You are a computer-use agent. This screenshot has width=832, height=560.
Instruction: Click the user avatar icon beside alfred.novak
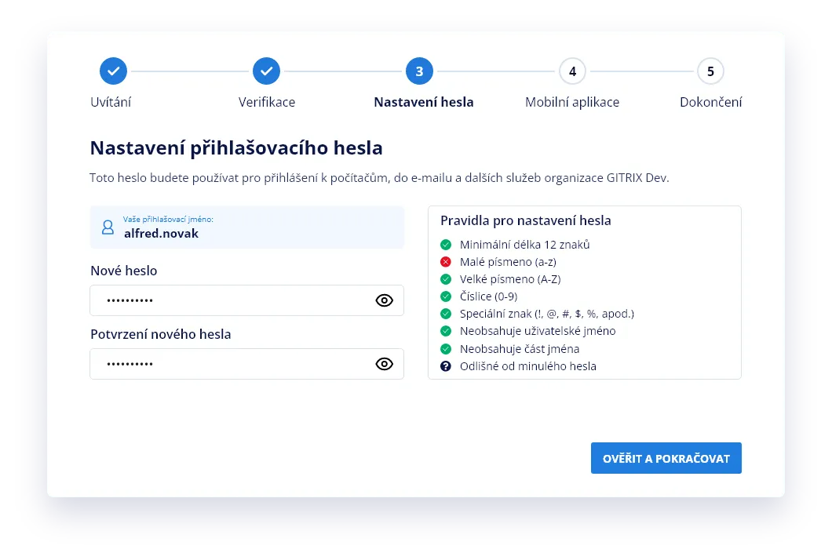108,227
